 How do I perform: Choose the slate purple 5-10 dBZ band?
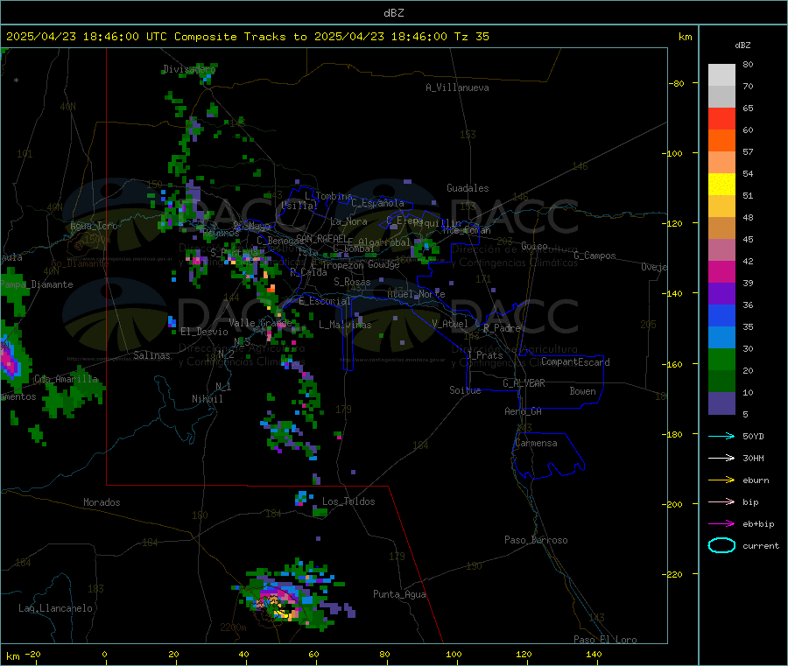(x=721, y=403)
